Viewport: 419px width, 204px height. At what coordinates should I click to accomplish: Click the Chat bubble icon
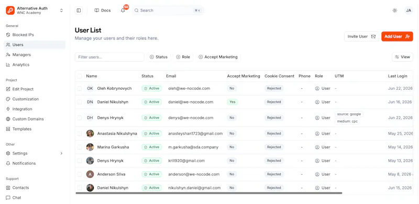(8, 198)
